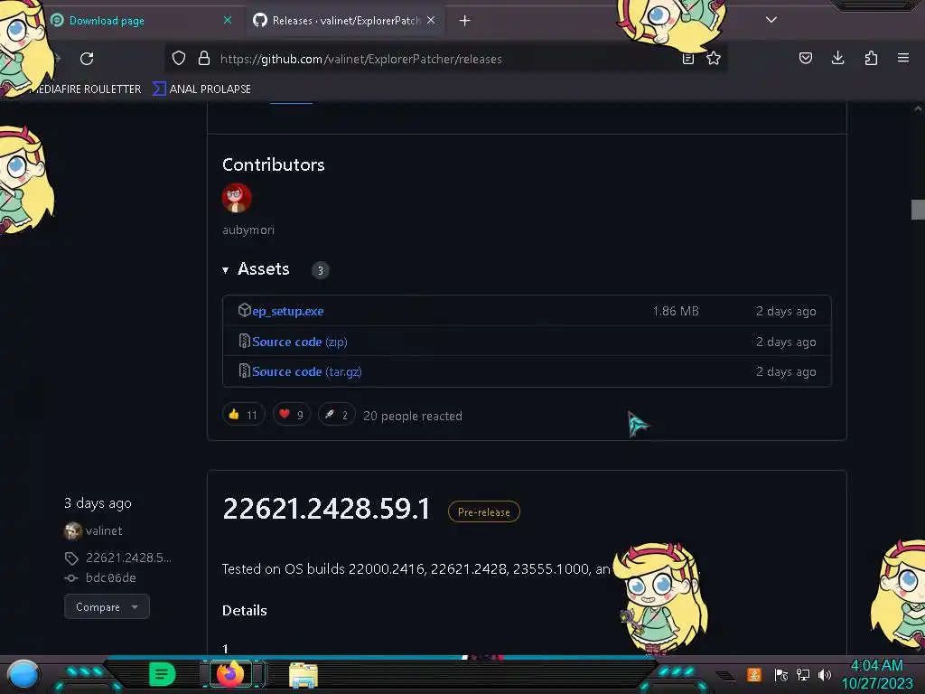Close the Download page tab
This screenshot has height=694, width=925.
coord(228,21)
